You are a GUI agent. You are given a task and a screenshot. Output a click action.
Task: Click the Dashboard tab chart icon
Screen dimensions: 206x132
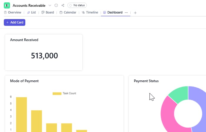104,12
